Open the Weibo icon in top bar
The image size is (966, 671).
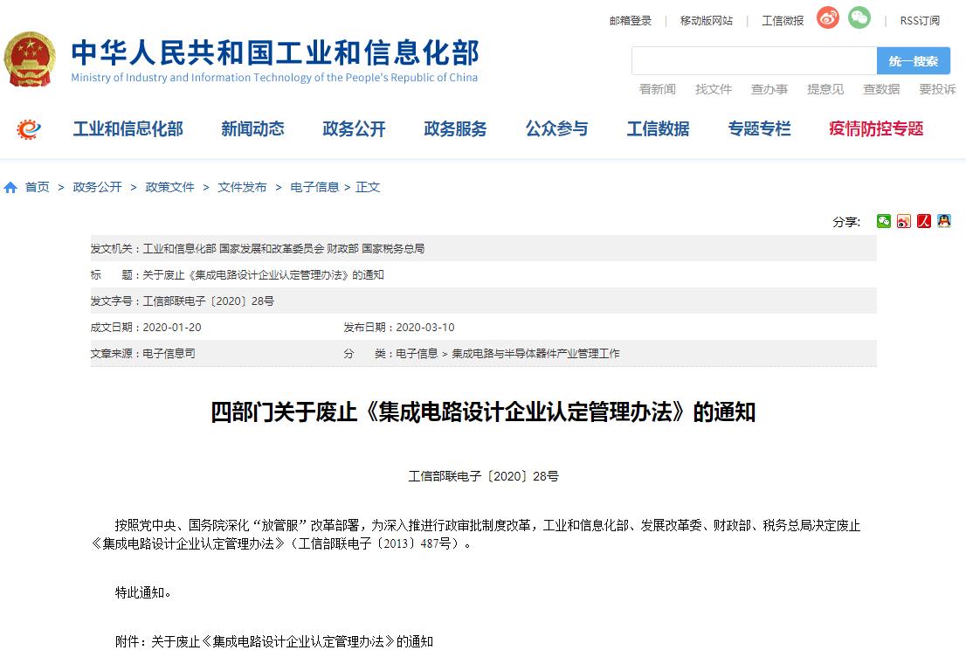pyautogui.click(x=828, y=17)
